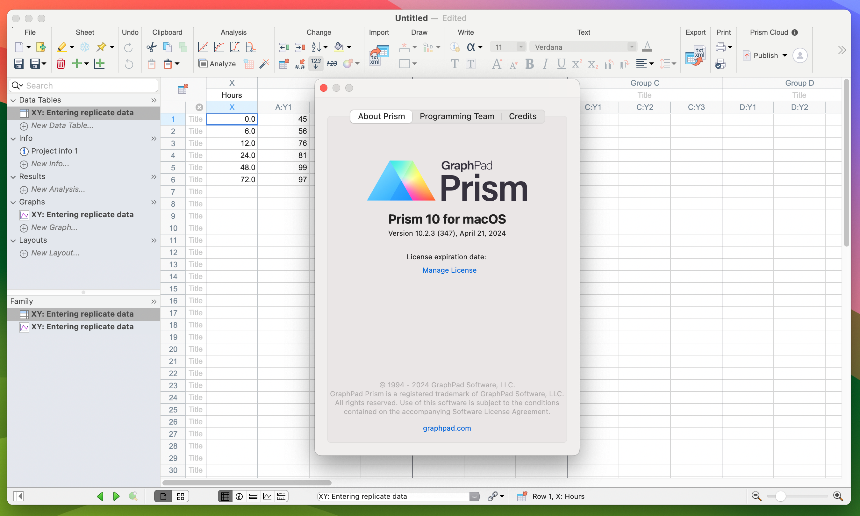Expand the Results section in sidebar

13,176
